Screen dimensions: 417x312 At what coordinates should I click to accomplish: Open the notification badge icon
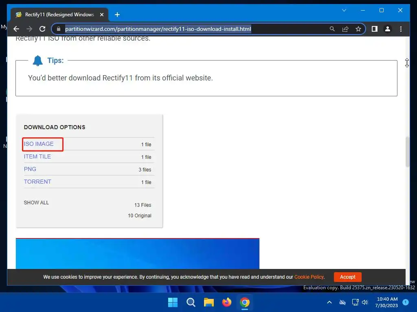pos(406,302)
